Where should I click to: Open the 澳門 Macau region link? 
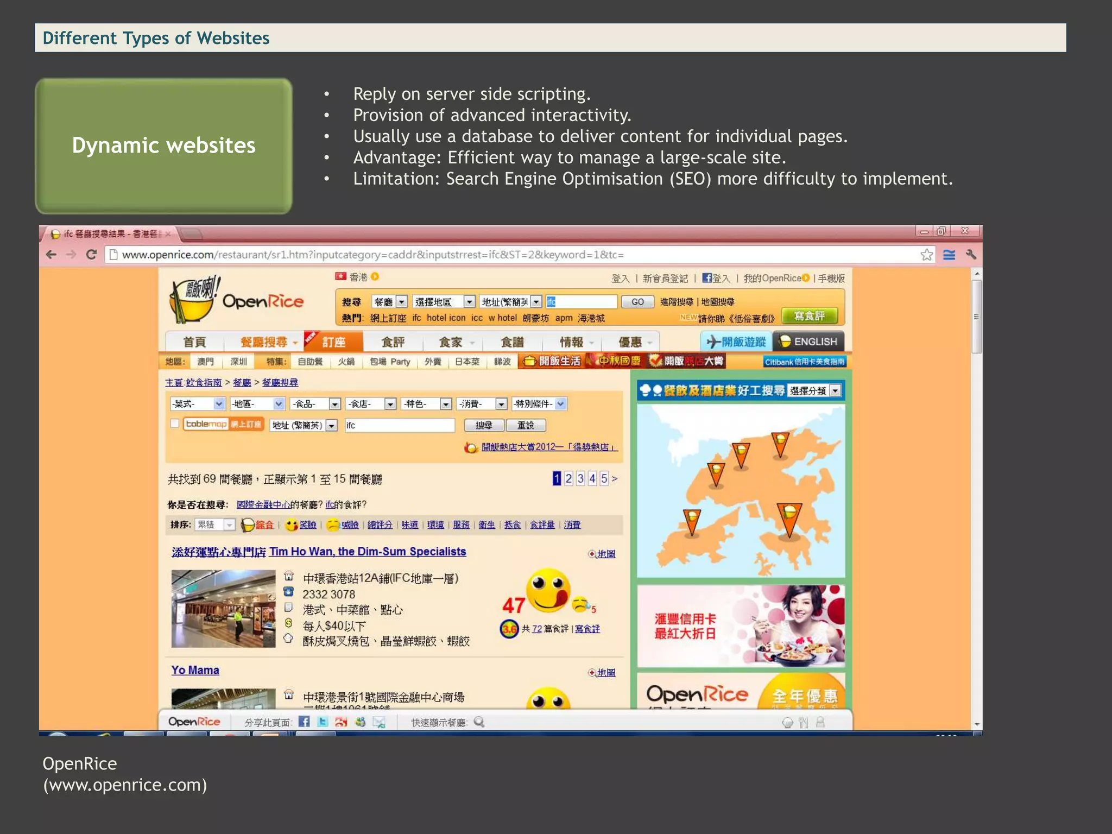pyautogui.click(x=205, y=362)
